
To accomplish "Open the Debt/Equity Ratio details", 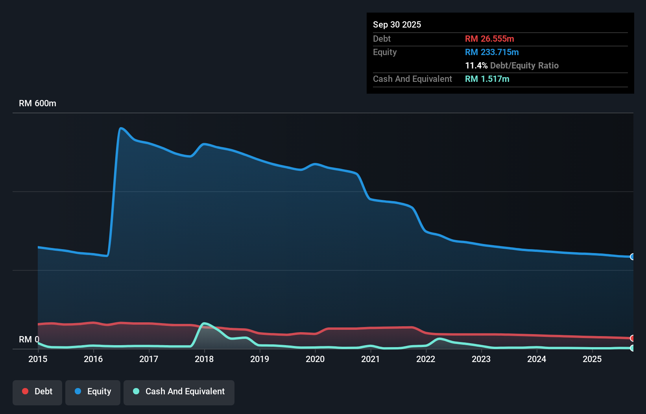I will [x=512, y=65].
